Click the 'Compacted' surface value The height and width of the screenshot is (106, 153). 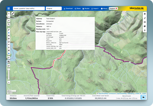(50, 21)
